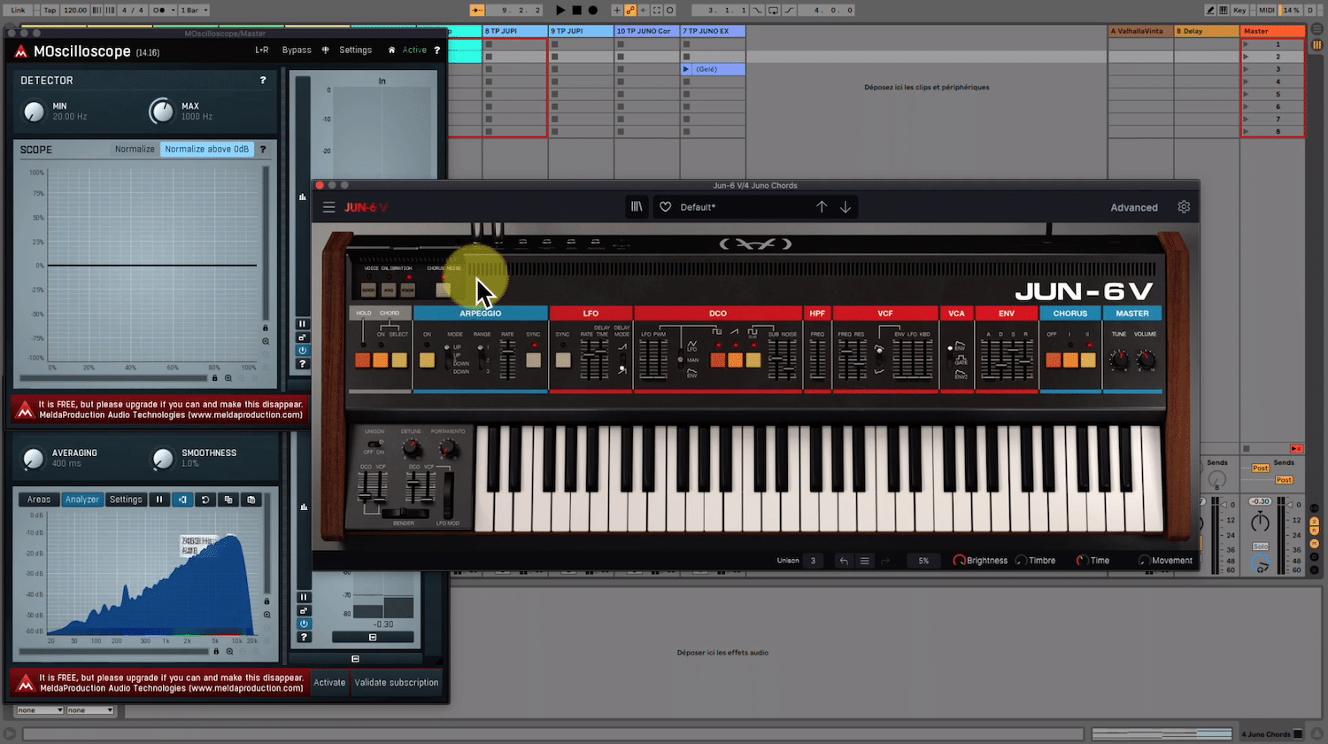The image size is (1328, 744).
Task: Launch the clip in 7 TP JUNO EX track
Action: pos(686,69)
